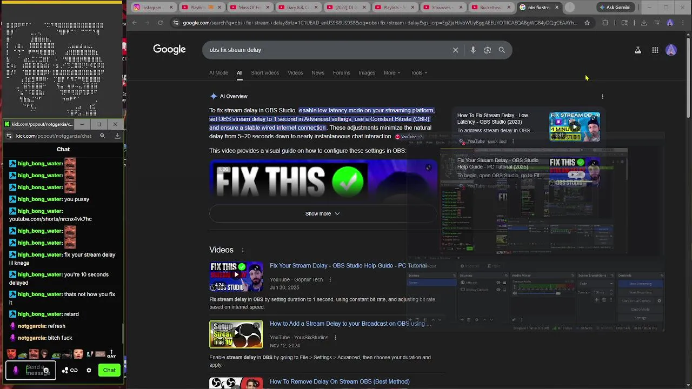The image size is (692, 389).
Task: Open site information icon left of google.com URL
Action: click(x=176, y=23)
